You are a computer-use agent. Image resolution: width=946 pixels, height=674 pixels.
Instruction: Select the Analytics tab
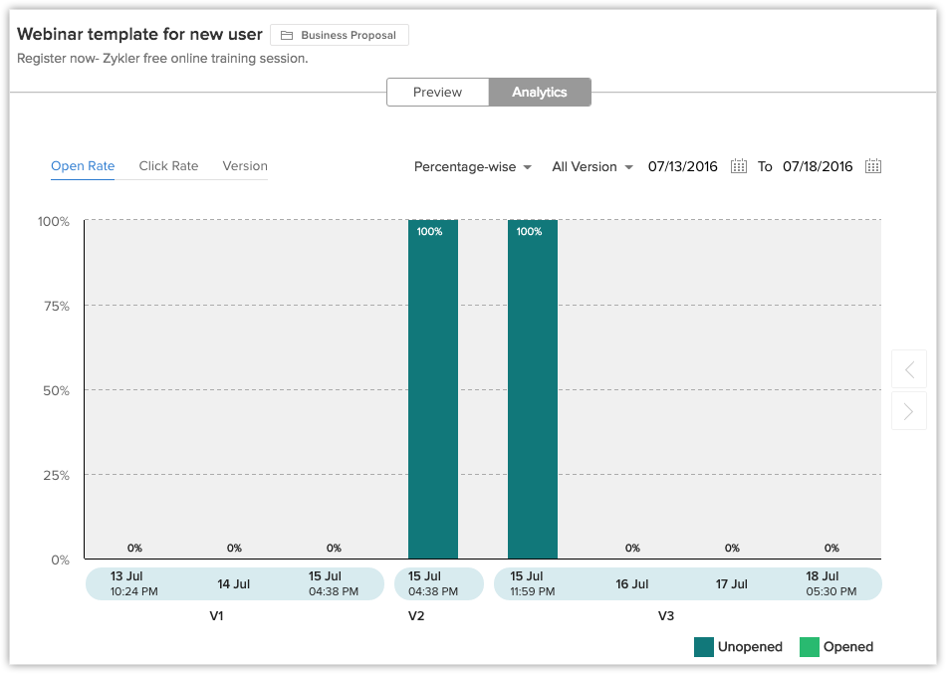click(x=540, y=93)
